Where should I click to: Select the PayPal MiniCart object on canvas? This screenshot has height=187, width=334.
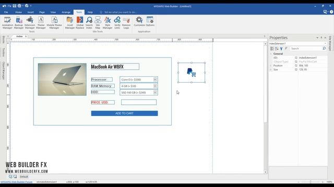(x=192, y=73)
